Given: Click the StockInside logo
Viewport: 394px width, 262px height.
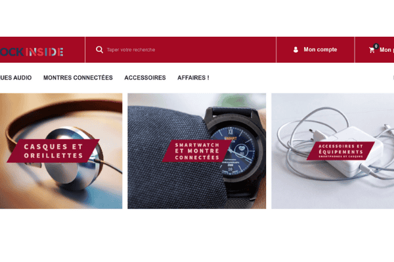Looking at the screenshot, I should pyautogui.click(x=32, y=52).
